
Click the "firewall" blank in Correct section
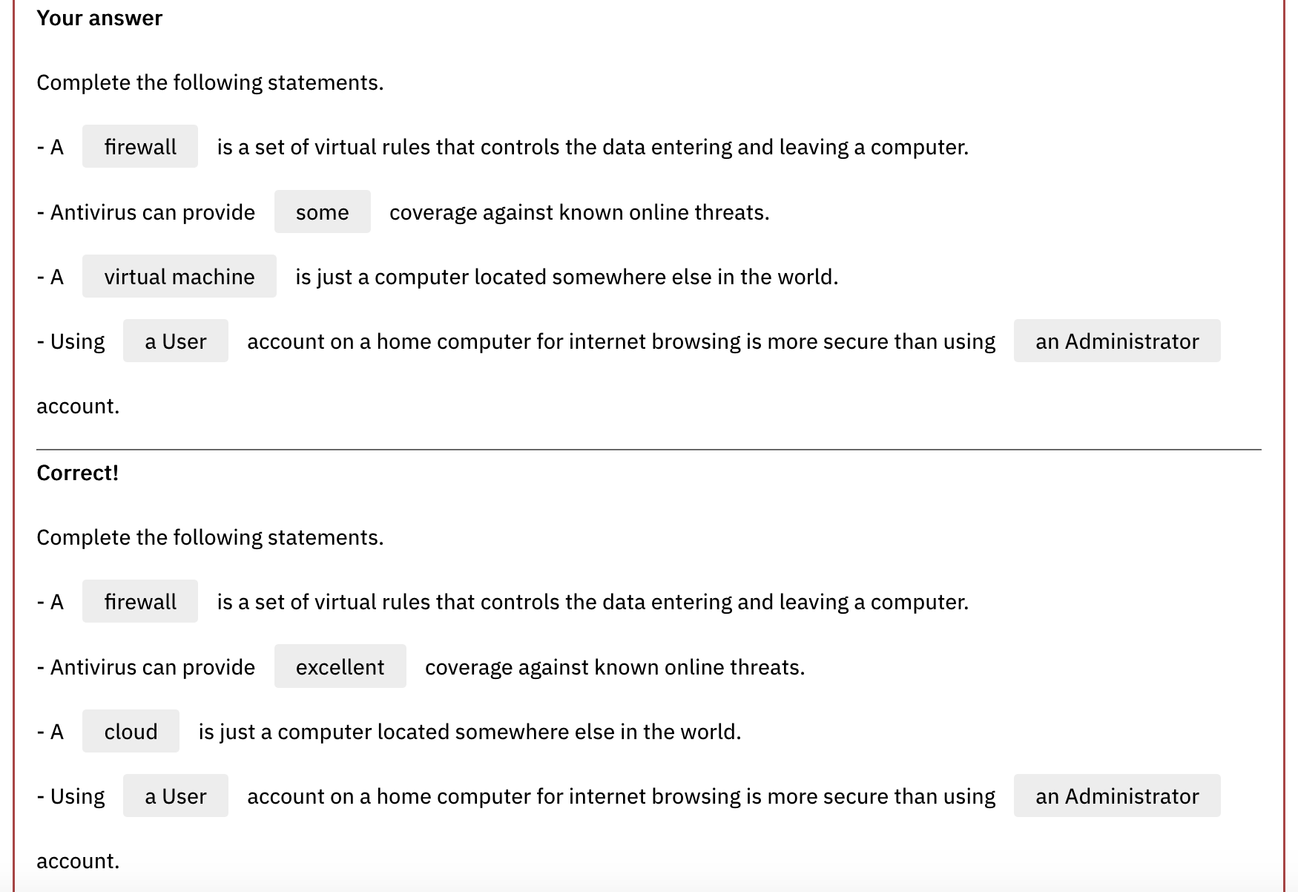point(140,602)
